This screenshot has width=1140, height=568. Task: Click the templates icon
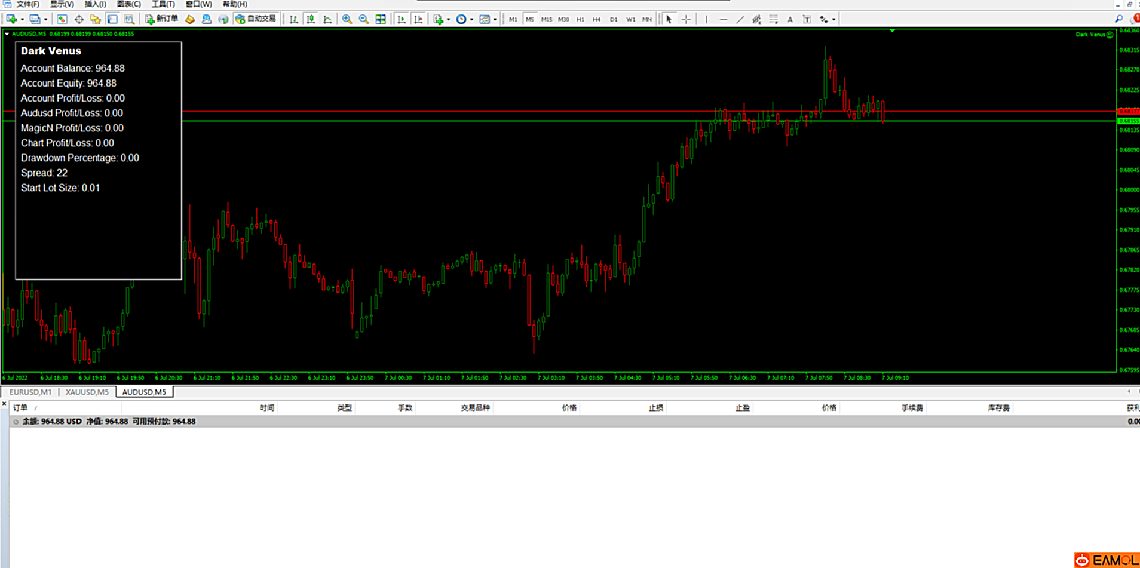(x=485, y=19)
